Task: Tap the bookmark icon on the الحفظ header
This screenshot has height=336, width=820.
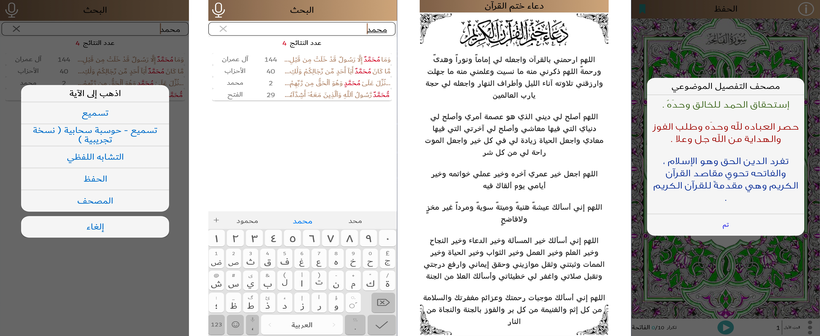Action: 642,9
